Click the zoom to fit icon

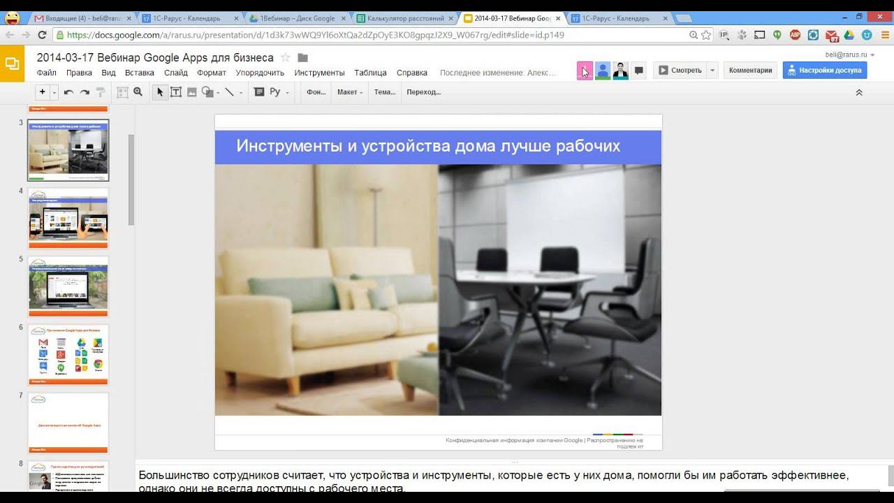[122, 92]
